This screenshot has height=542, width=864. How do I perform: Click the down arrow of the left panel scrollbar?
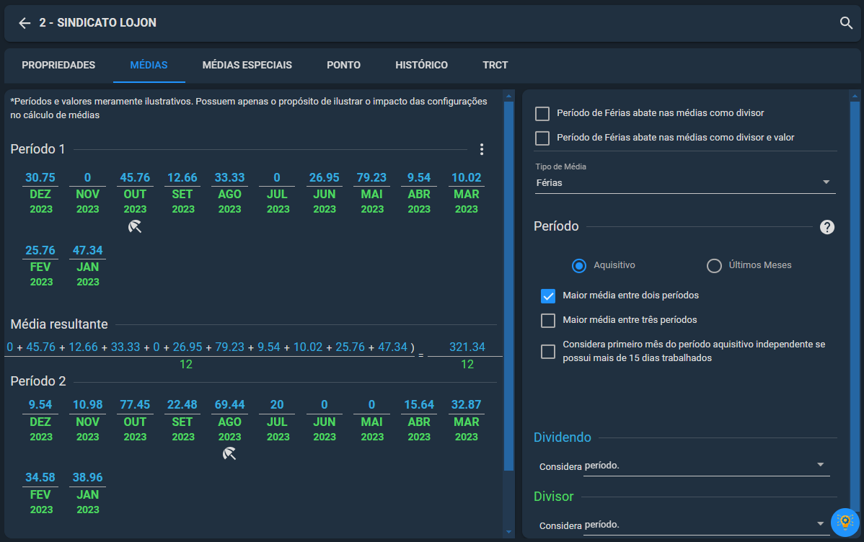click(508, 532)
